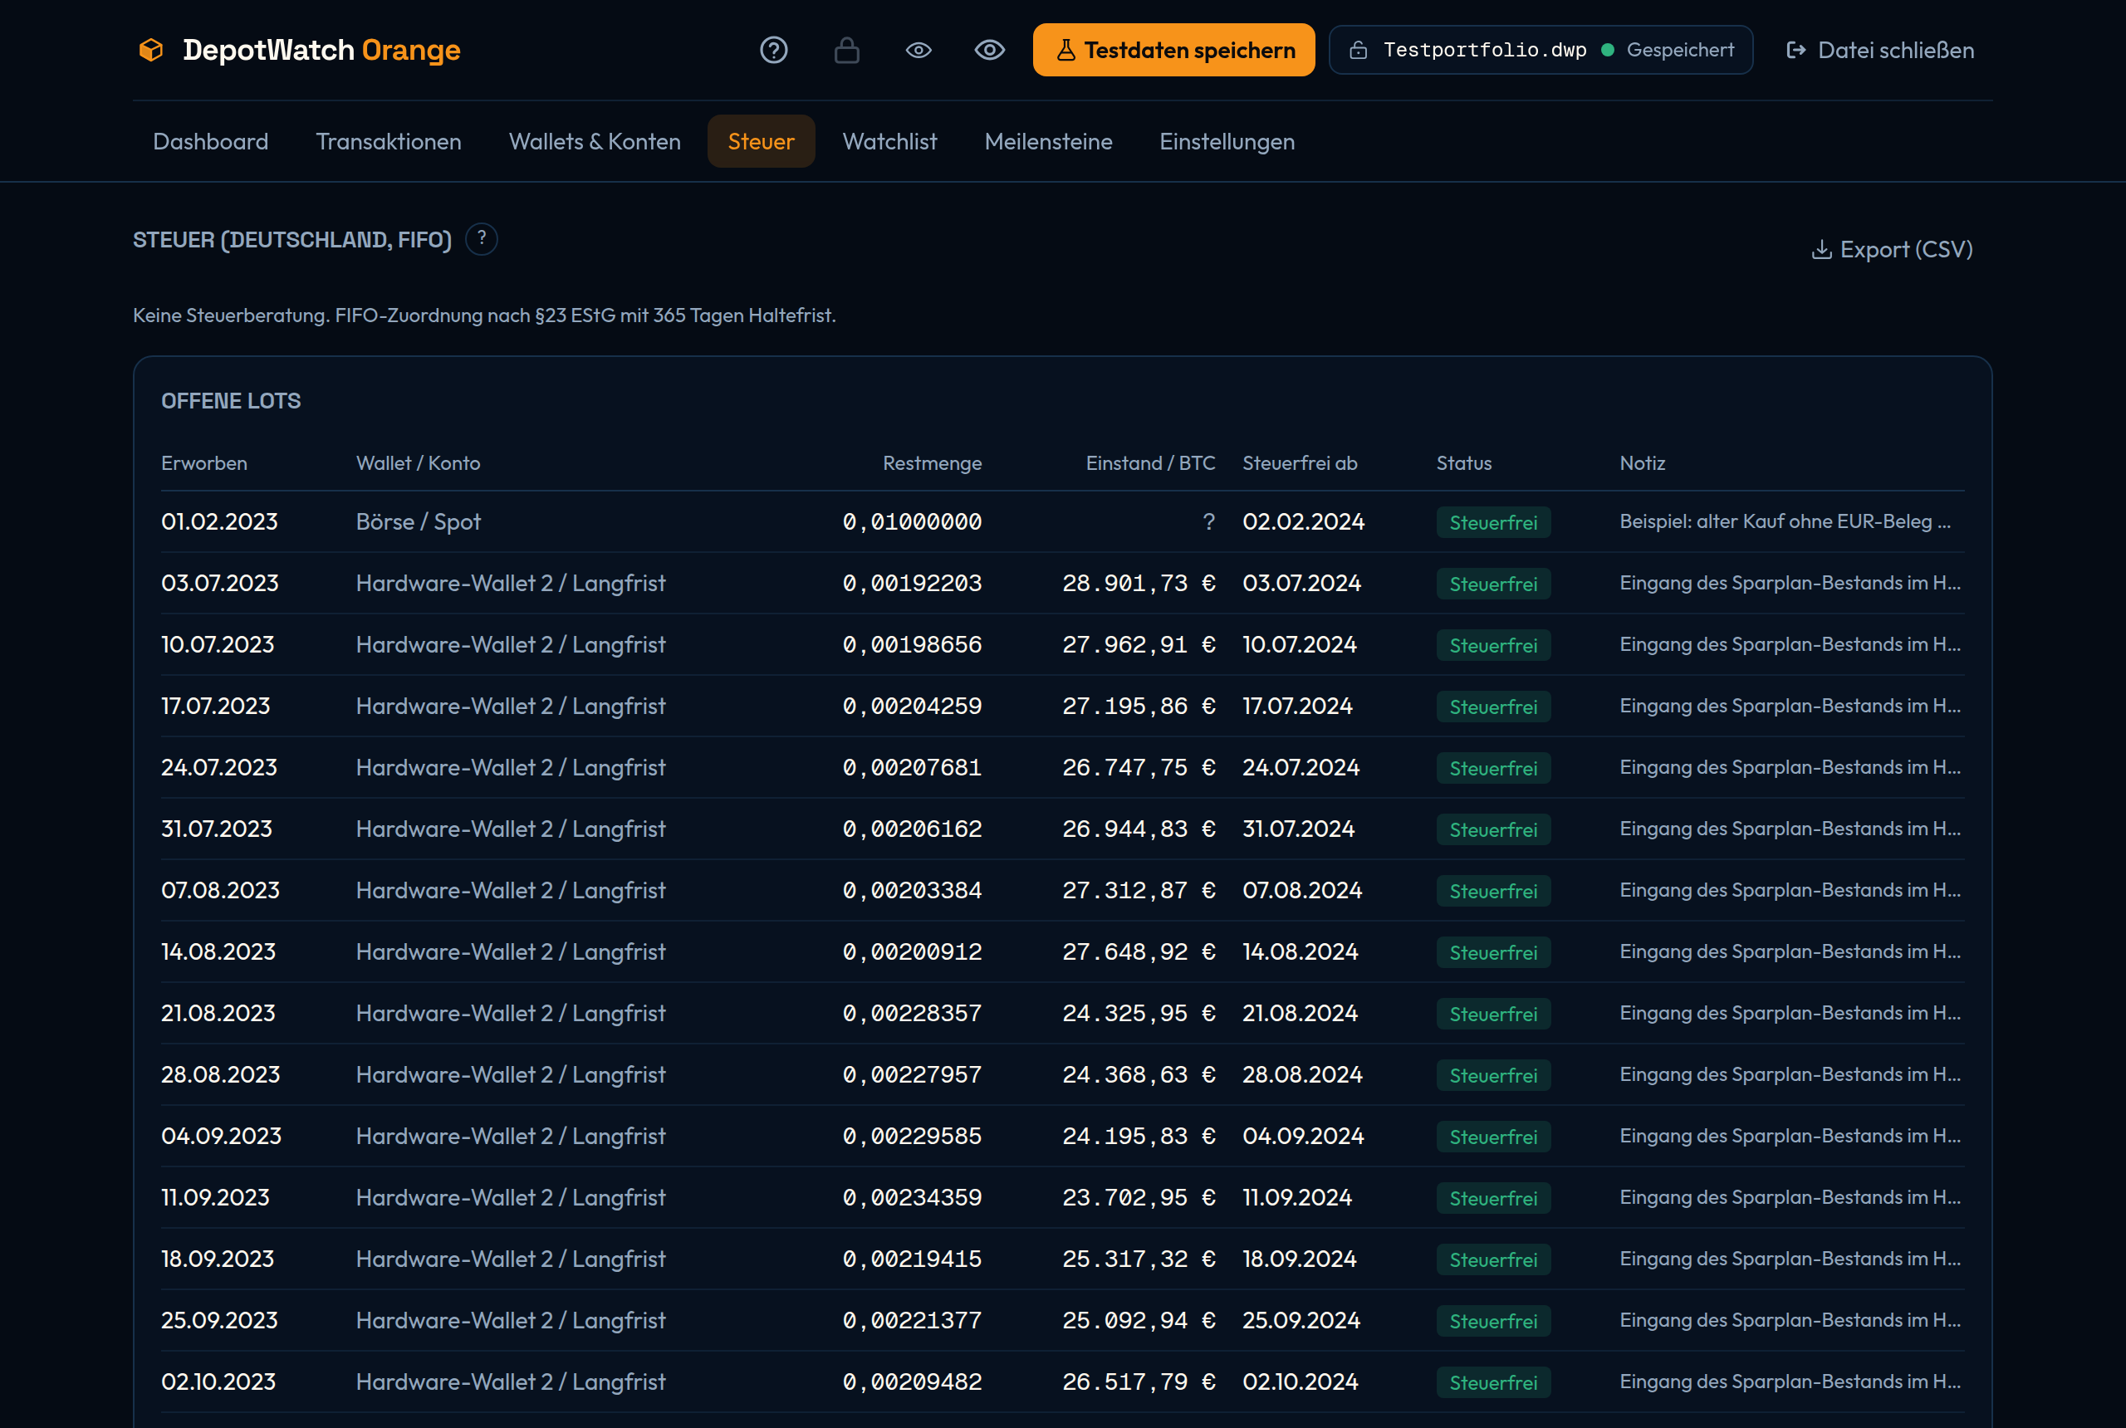The height and width of the screenshot is (1428, 2126).
Task: Open Meilensteine tab
Action: 1048,141
